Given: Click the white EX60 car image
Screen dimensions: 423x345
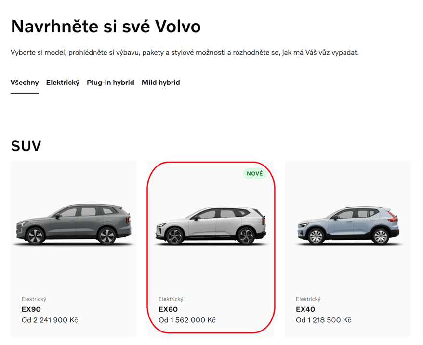Looking at the screenshot, I should pyautogui.click(x=211, y=226).
